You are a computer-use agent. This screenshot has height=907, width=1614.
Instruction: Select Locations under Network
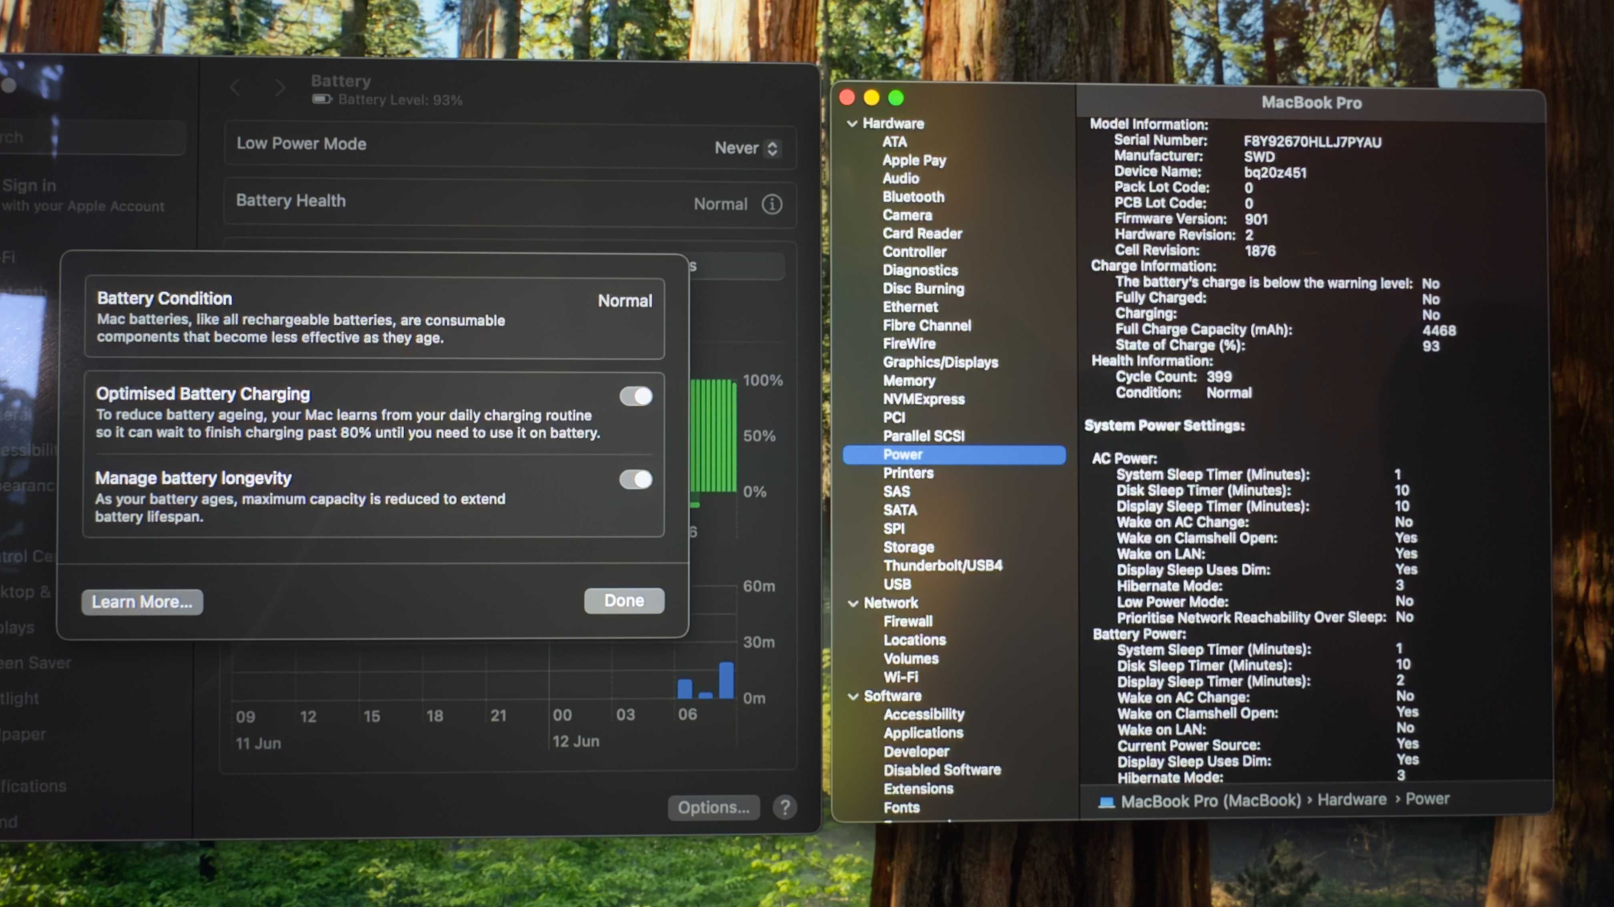point(915,640)
